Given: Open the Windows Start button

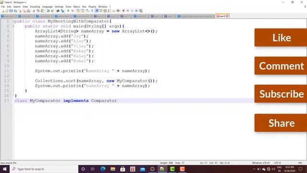Looking at the screenshot, I should tap(5, 169).
